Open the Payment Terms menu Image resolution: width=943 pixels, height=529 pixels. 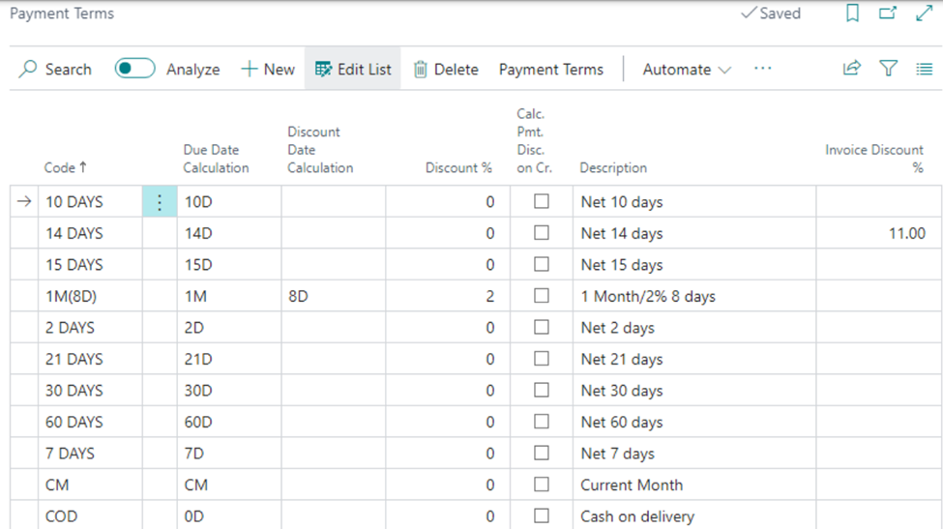[x=551, y=69]
